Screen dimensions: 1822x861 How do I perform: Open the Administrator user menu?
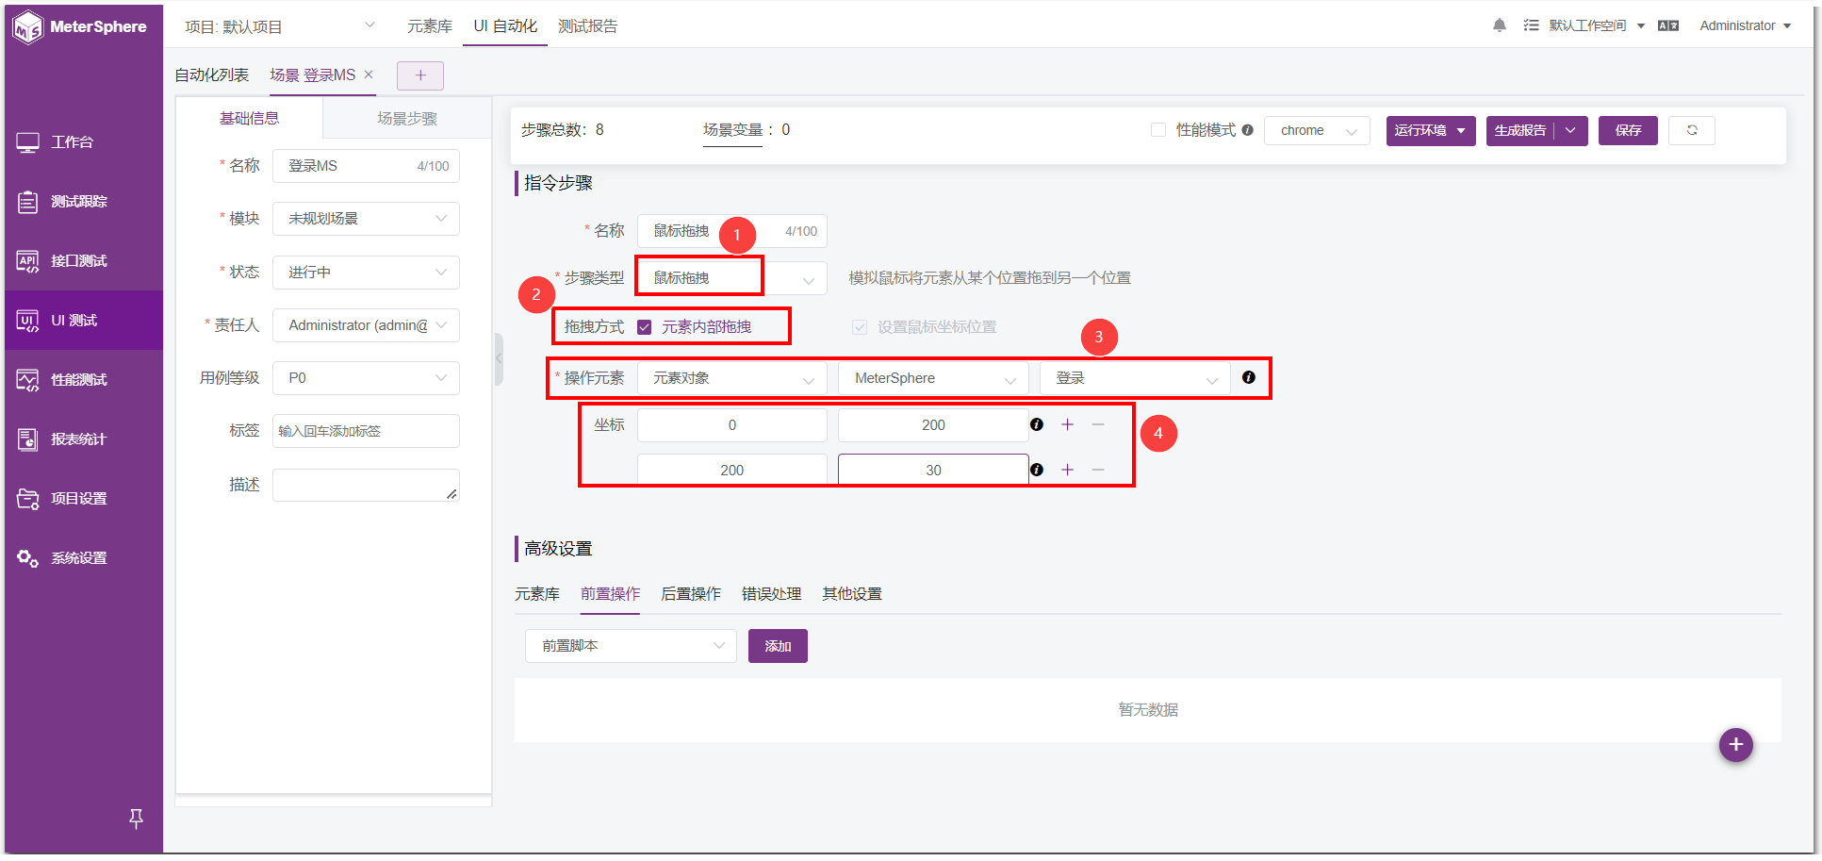coord(1745,25)
